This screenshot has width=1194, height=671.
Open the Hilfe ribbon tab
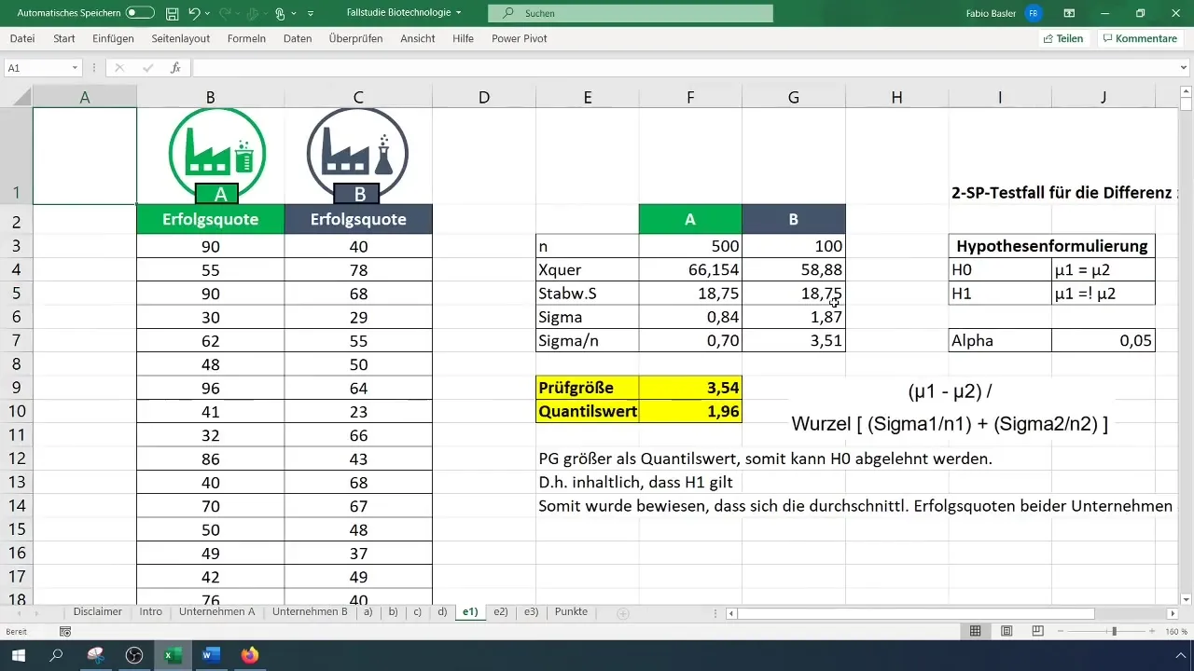(463, 38)
